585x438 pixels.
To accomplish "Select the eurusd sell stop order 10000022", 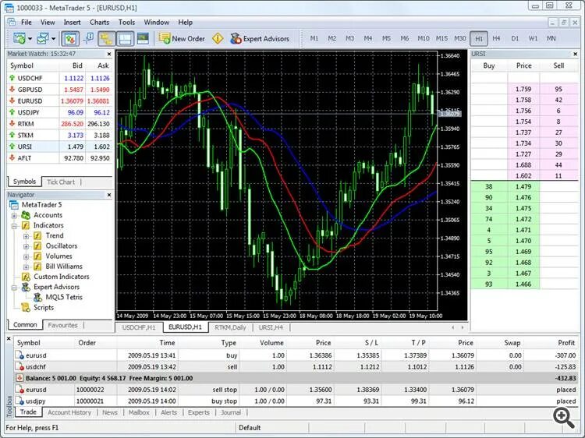I will click(x=296, y=390).
